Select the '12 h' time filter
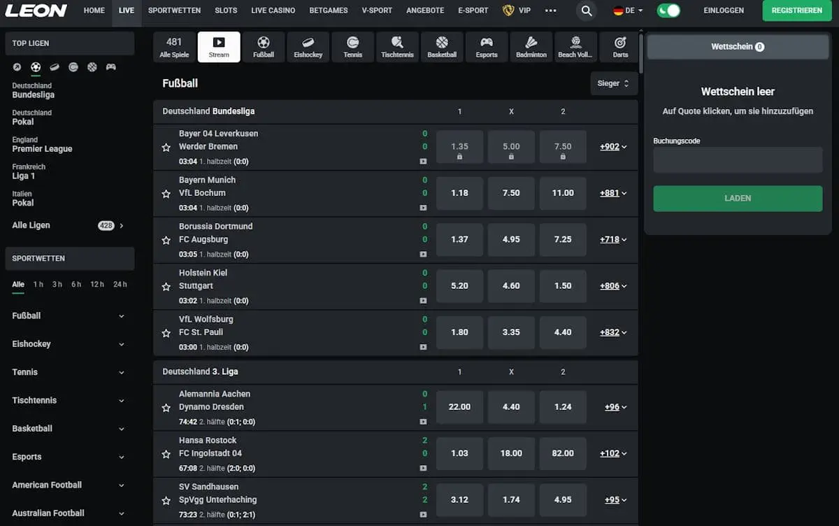The width and height of the screenshot is (839, 526). coord(97,285)
